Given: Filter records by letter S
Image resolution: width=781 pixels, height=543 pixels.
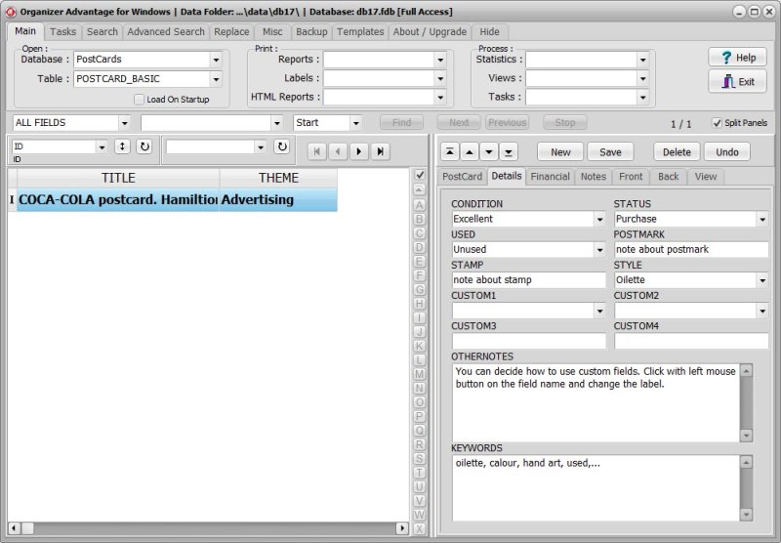Looking at the screenshot, I should pyautogui.click(x=420, y=458).
